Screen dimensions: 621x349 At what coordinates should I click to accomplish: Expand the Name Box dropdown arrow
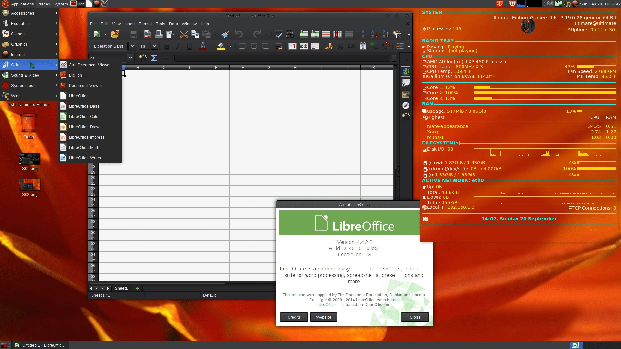[131, 58]
